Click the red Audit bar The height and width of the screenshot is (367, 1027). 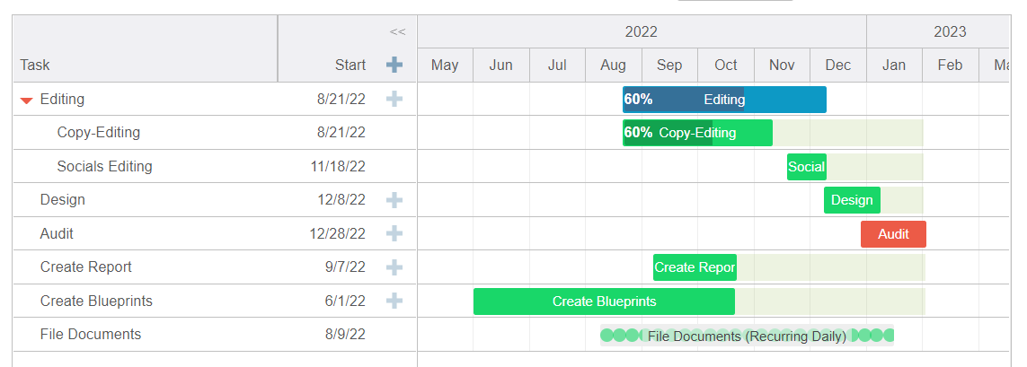(x=893, y=234)
